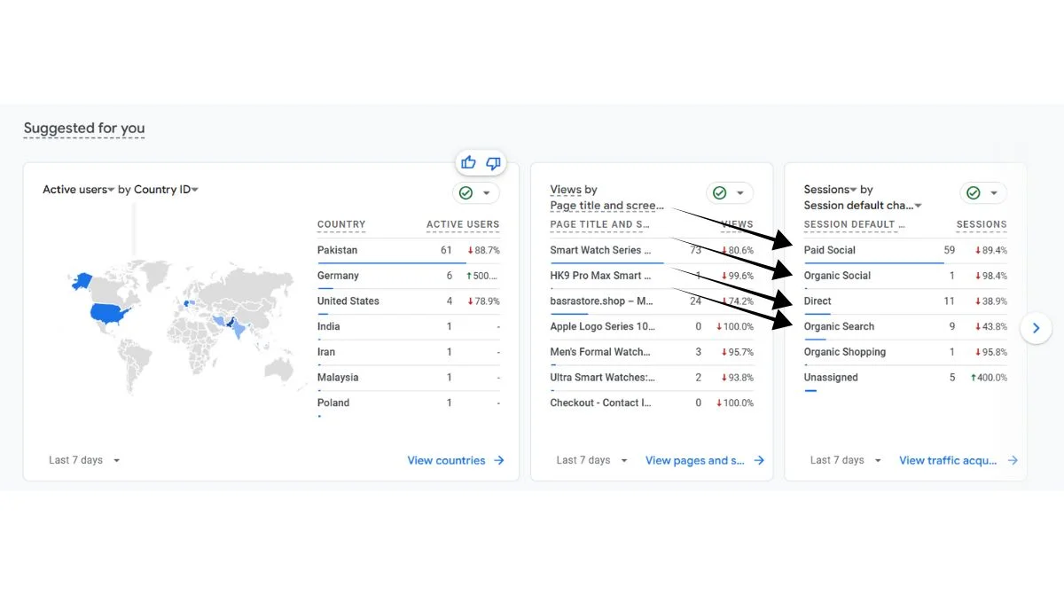
Task: Click the SESSION DEFAULT column header
Action: point(855,224)
